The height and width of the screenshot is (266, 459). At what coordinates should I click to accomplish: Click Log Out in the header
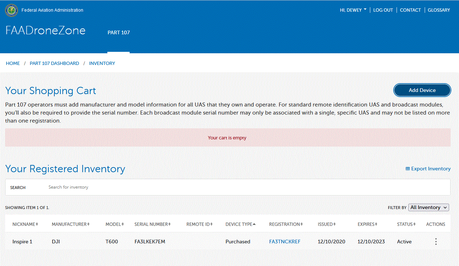coord(383,10)
